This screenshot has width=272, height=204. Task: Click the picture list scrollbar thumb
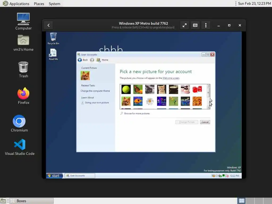pos(209,92)
